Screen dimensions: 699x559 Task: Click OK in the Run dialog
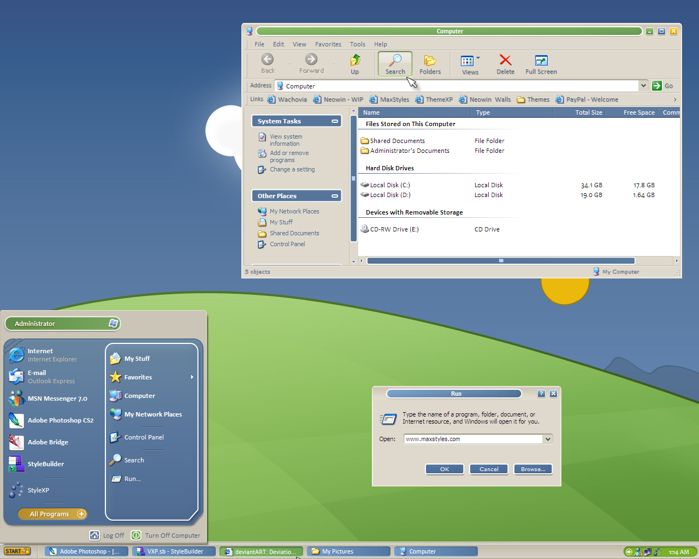pos(445,469)
